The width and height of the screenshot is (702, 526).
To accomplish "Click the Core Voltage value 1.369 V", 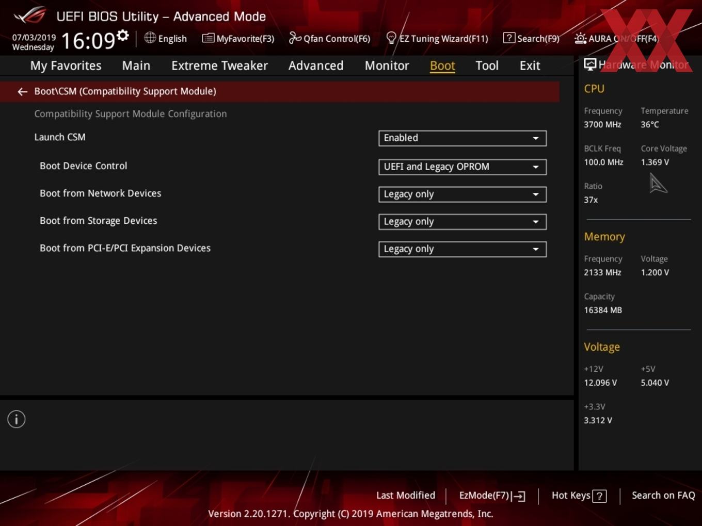I will (655, 162).
